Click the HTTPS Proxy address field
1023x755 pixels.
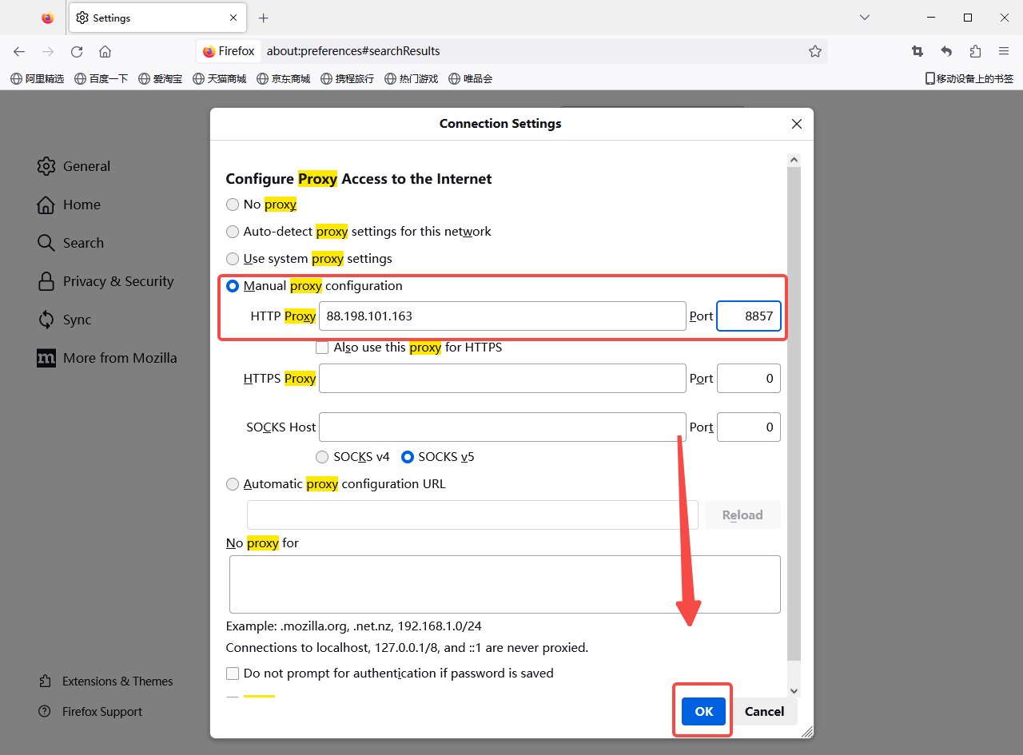pos(502,378)
